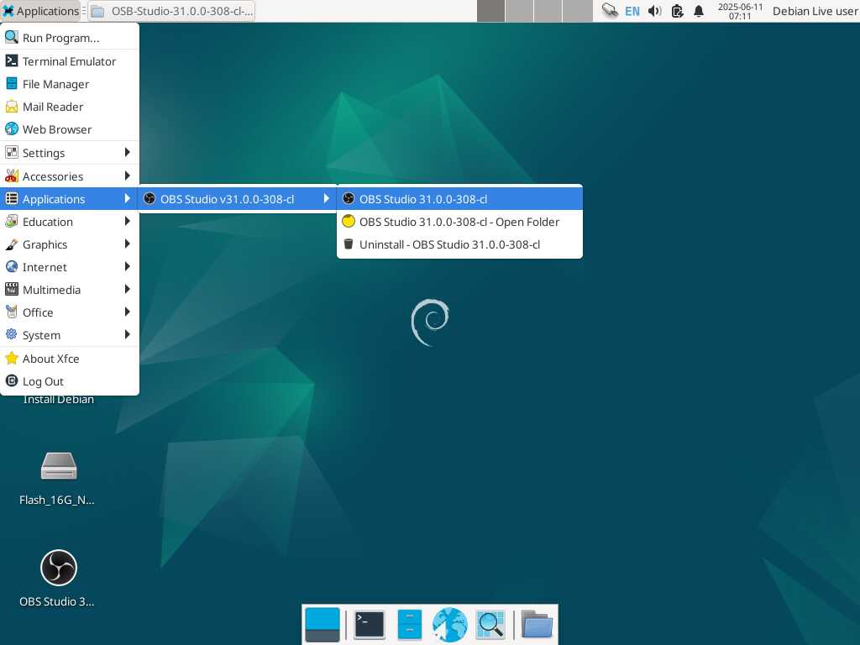Open Terminal Emulator from menu

70,61
